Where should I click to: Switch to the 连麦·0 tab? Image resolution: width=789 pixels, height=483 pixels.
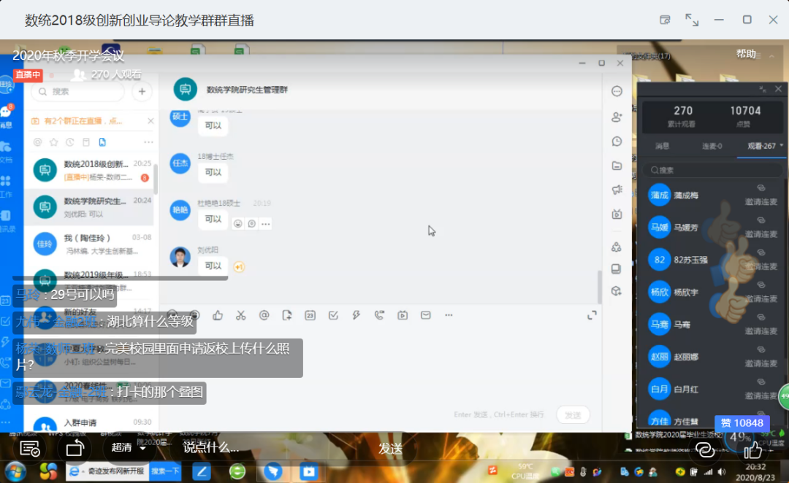click(712, 146)
